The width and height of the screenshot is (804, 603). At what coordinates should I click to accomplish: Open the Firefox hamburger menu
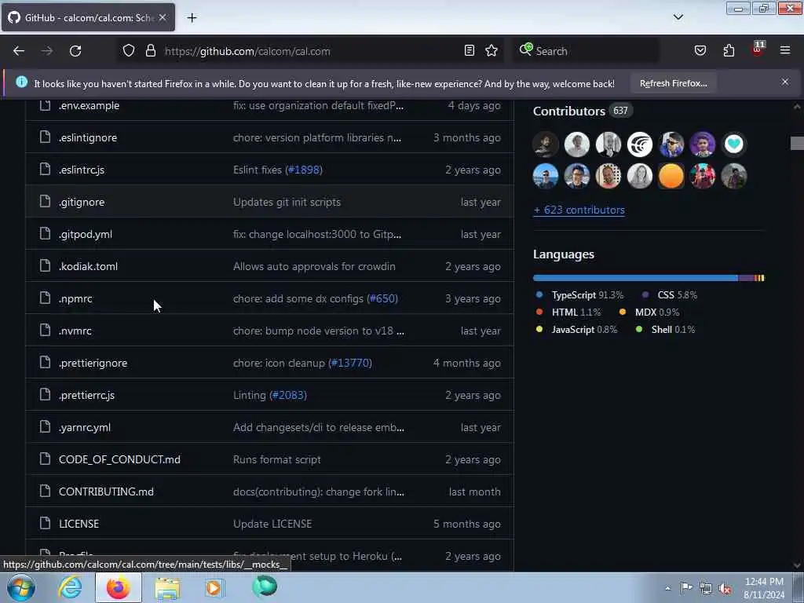(x=785, y=50)
